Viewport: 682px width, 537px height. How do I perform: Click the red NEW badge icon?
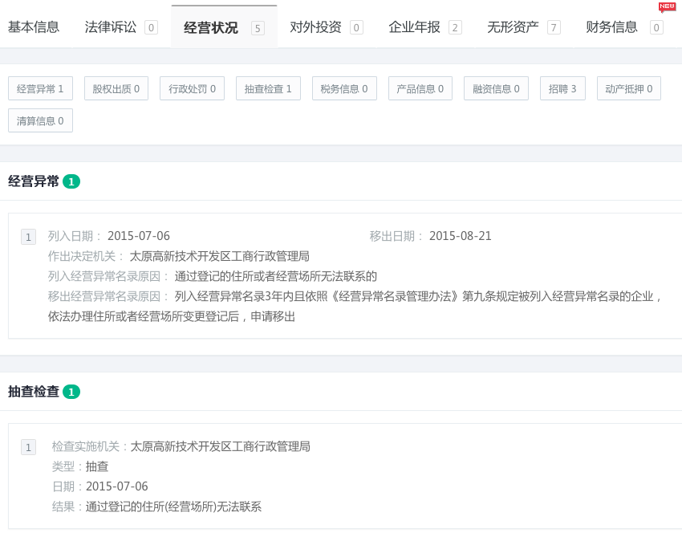point(667,6)
